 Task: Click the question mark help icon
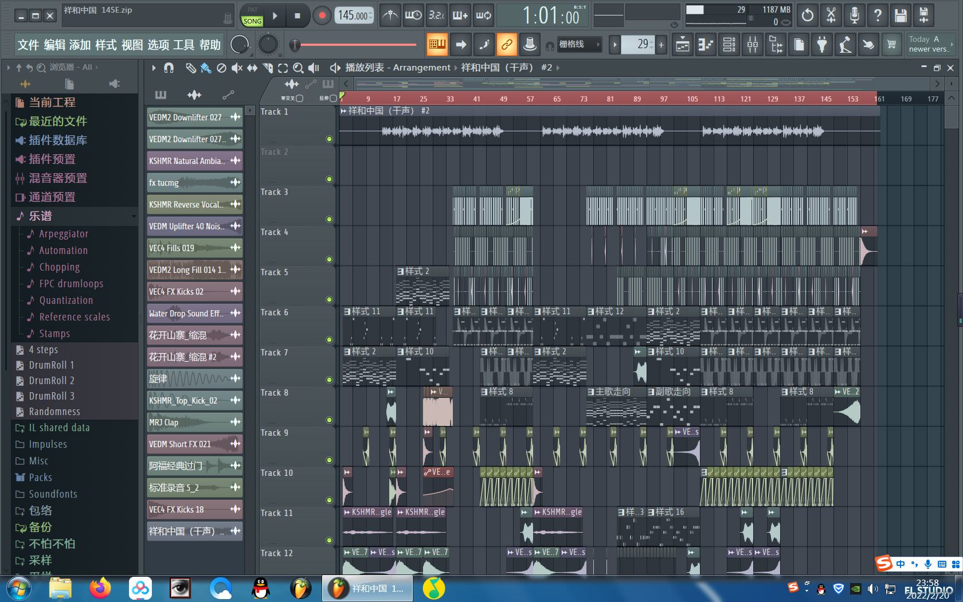tap(878, 15)
